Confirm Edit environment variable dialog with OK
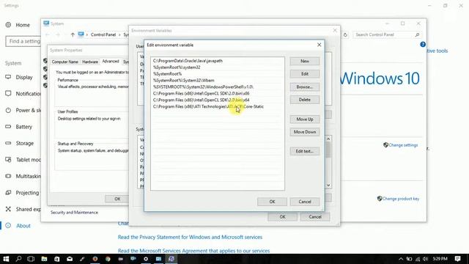 coord(272,202)
